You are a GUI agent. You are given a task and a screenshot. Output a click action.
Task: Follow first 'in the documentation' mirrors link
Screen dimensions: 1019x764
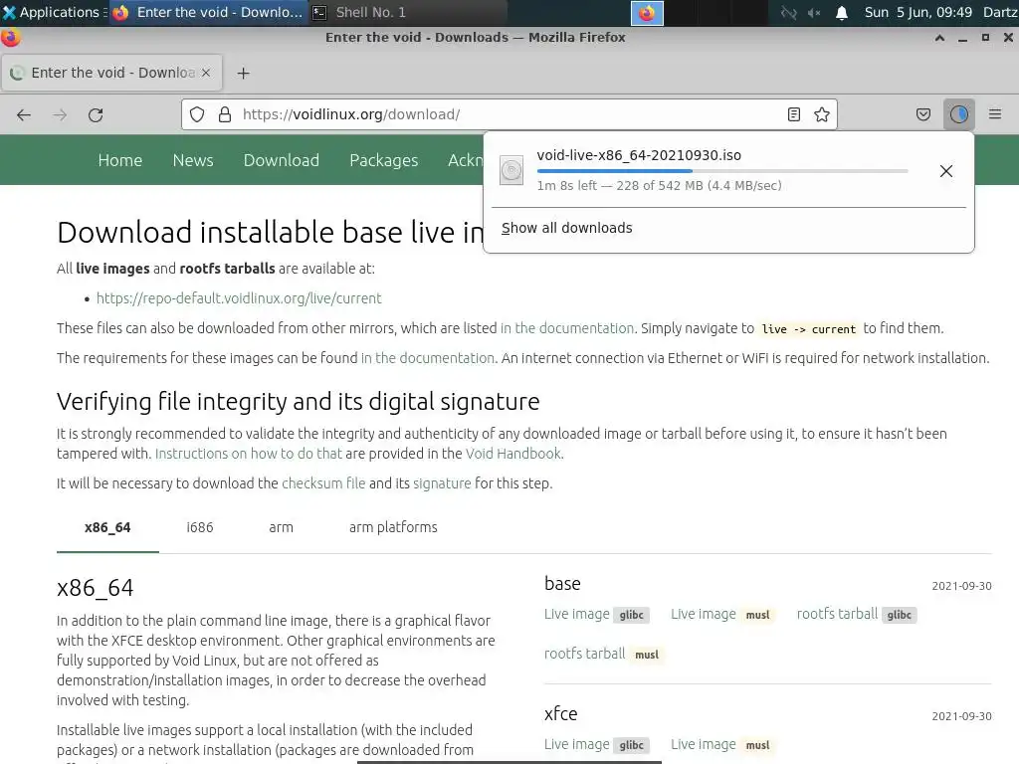[566, 328]
